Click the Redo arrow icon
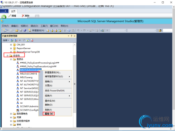175x131 pixels. click(84, 30)
